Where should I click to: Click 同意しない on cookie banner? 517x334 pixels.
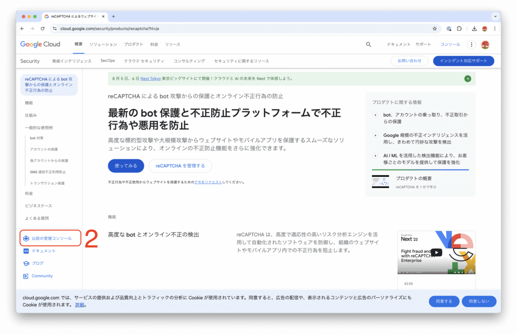pos(479,301)
